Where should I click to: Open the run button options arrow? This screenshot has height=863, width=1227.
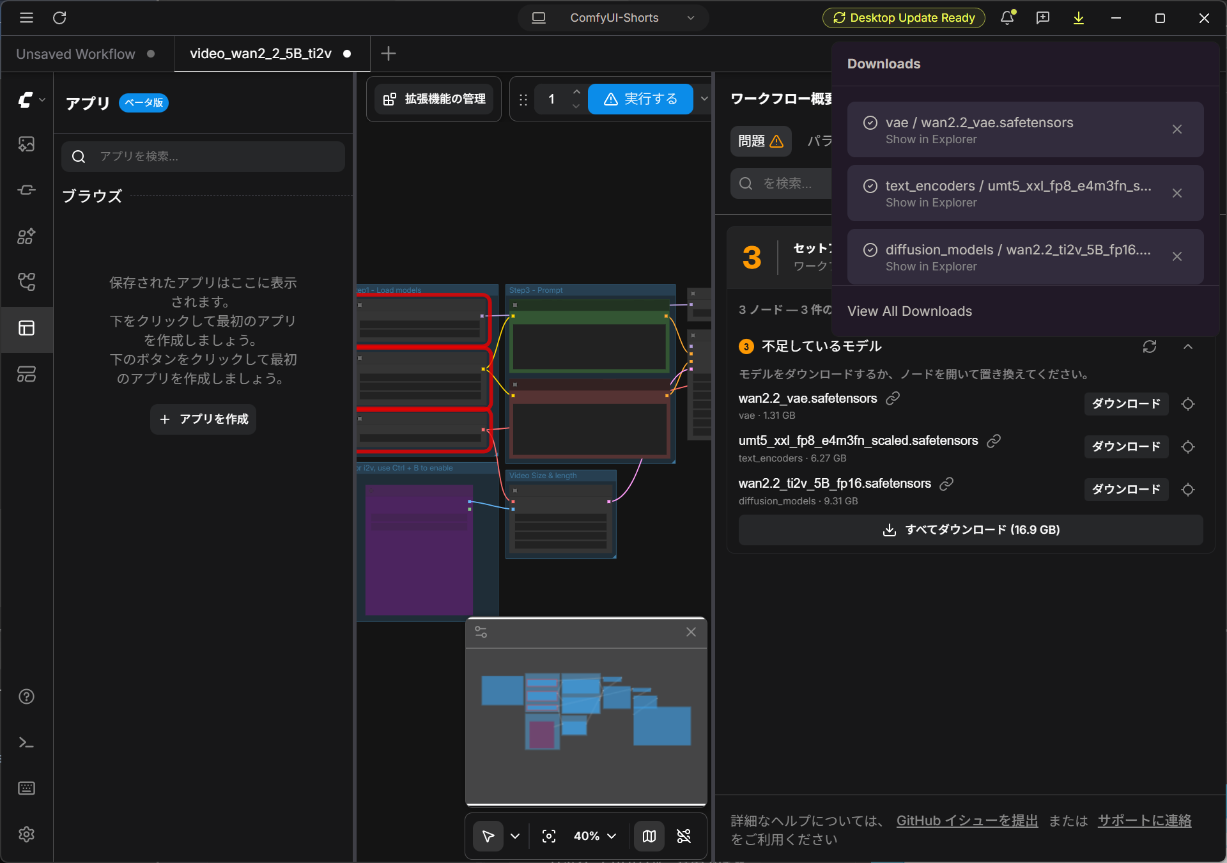(x=704, y=99)
